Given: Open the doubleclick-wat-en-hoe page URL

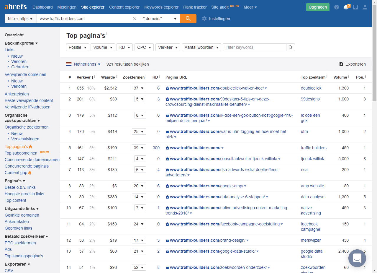Looking at the screenshot, I should coord(217,88).
